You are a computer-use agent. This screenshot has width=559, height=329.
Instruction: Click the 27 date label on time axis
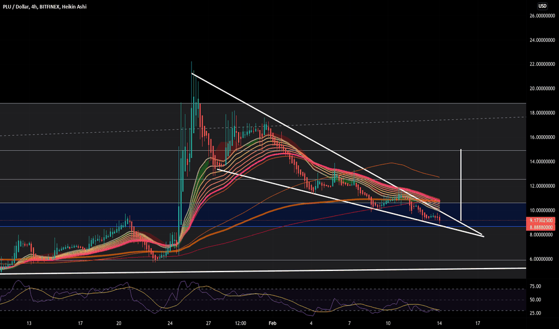[209, 323]
